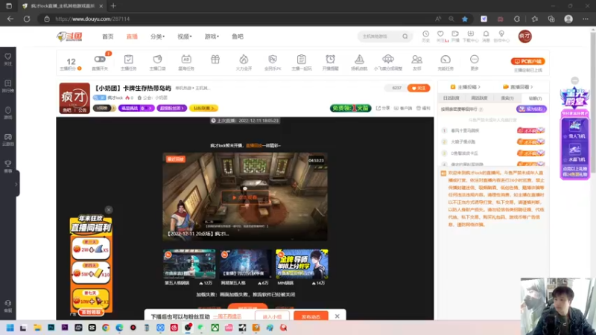Expand the 游戏 dropdown menu
The height and width of the screenshot is (335, 596).
click(212, 36)
